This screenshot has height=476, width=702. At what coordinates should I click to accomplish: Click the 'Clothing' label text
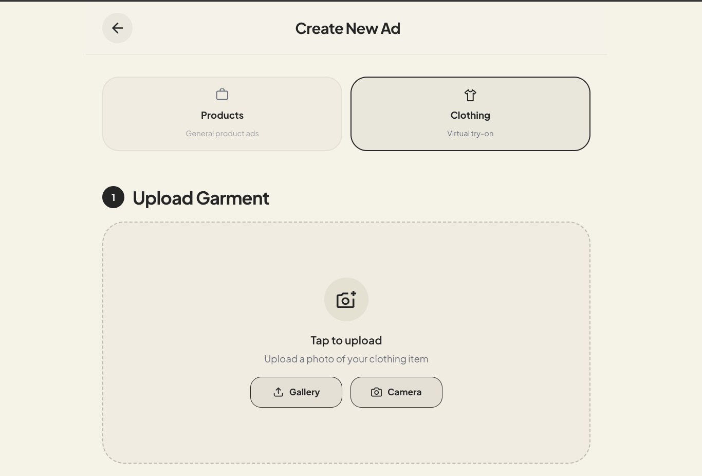[x=470, y=115]
